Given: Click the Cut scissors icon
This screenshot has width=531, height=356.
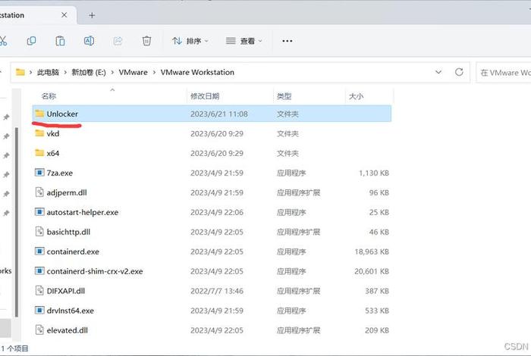Looking at the screenshot, I should click(3, 41).
